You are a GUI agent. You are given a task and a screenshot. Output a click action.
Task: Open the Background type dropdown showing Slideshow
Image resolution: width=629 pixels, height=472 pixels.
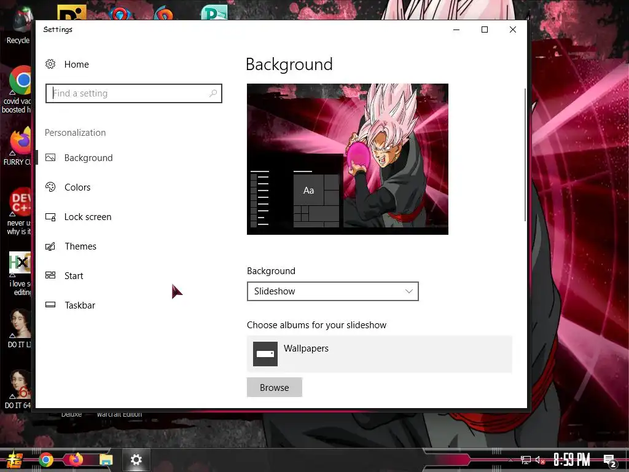pos(333,291)
